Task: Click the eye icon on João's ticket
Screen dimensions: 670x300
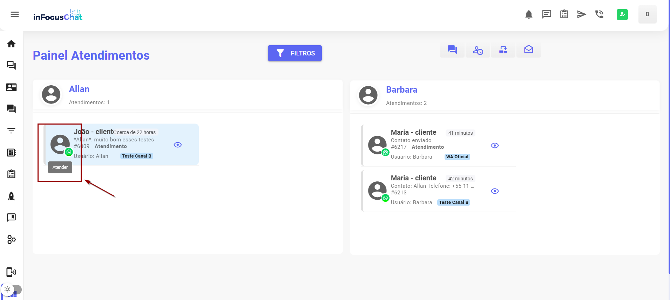Action: (x=178, y=145)
